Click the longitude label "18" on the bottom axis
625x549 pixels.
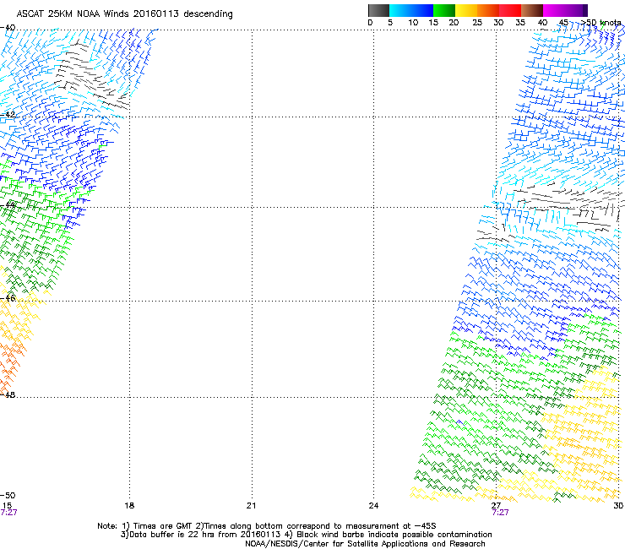click(x=129, y=506)
